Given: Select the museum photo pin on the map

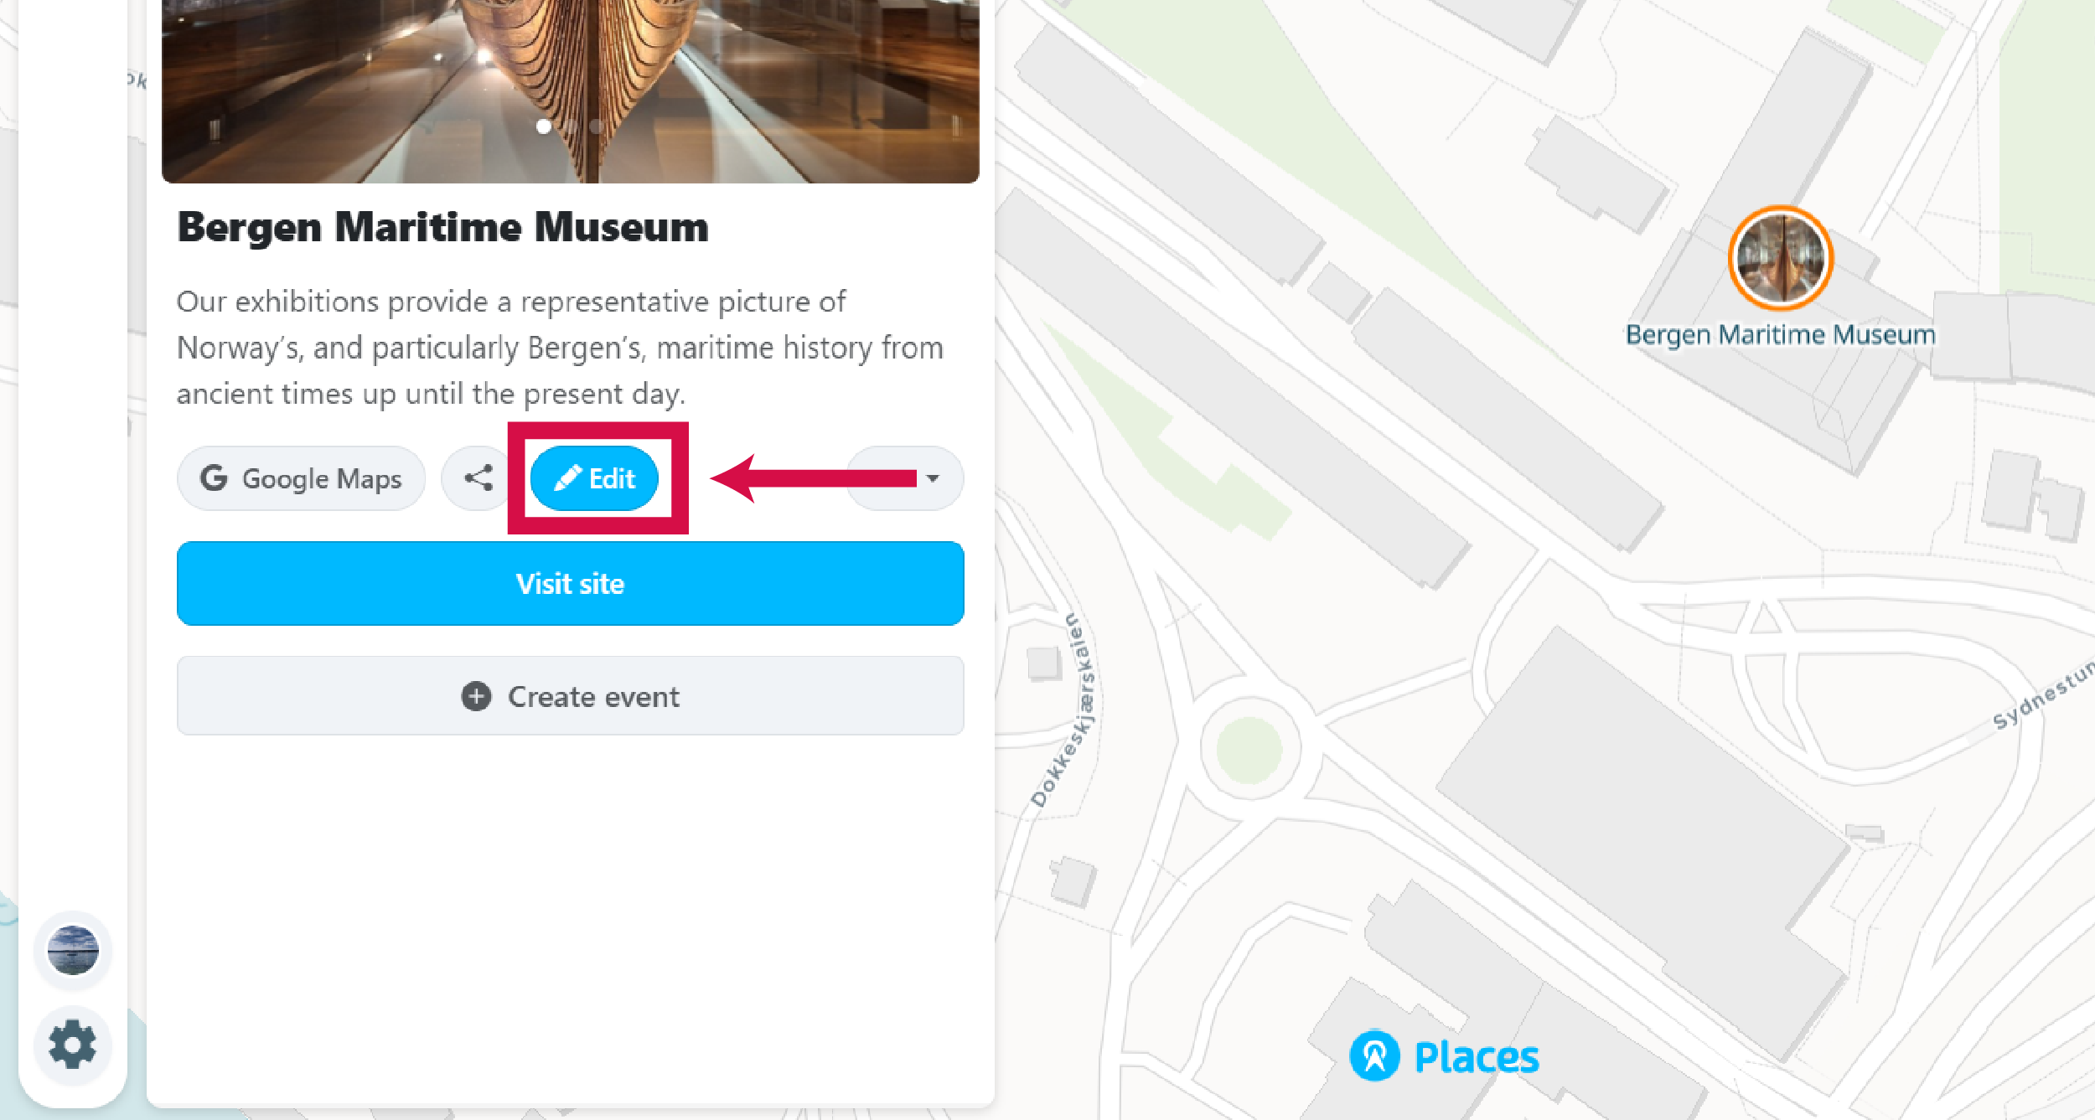Looking at the screenshot, I should pos(1781,258).
